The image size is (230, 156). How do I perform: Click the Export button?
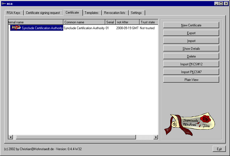[191, 33]
